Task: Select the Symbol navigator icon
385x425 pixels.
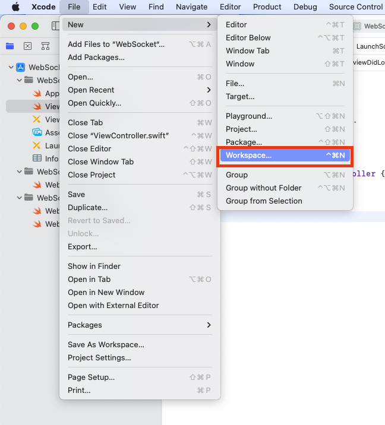Action: tap(45, 46)
